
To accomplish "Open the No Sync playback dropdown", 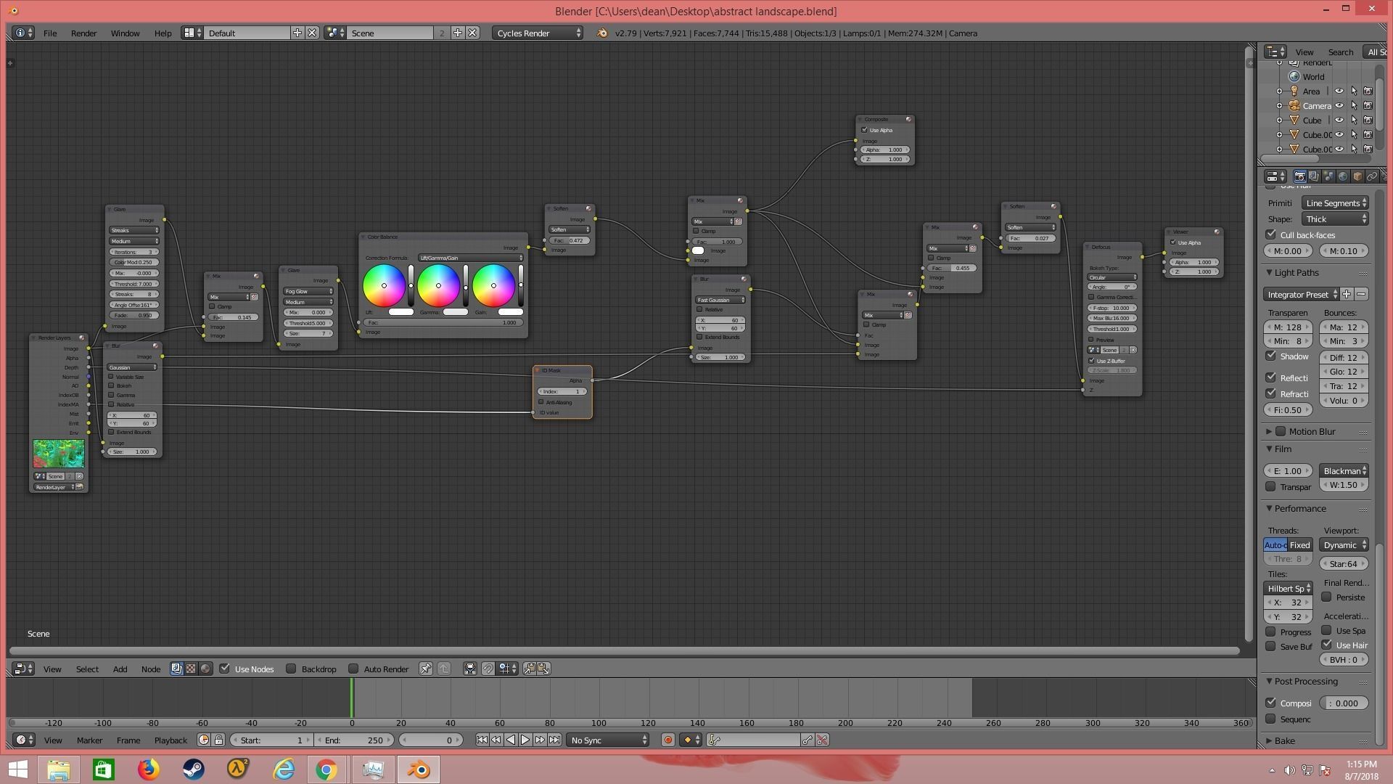I will coord(608,740).
